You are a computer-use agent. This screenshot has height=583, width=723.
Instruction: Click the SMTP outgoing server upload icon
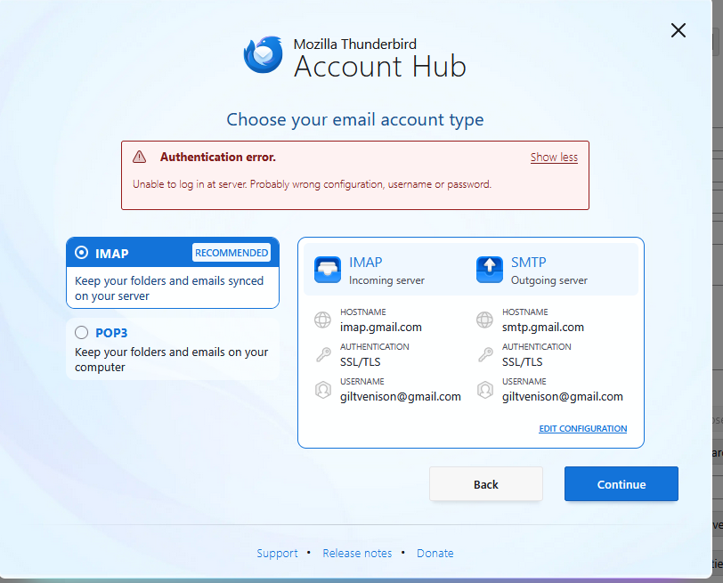(x=489, y=270)
